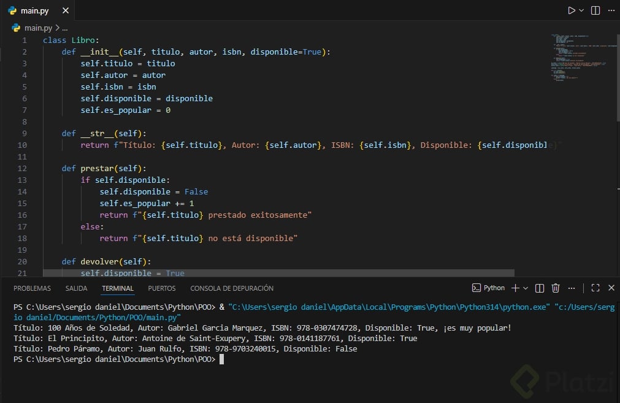Kill terminal using trash can icon

(556, 288)
